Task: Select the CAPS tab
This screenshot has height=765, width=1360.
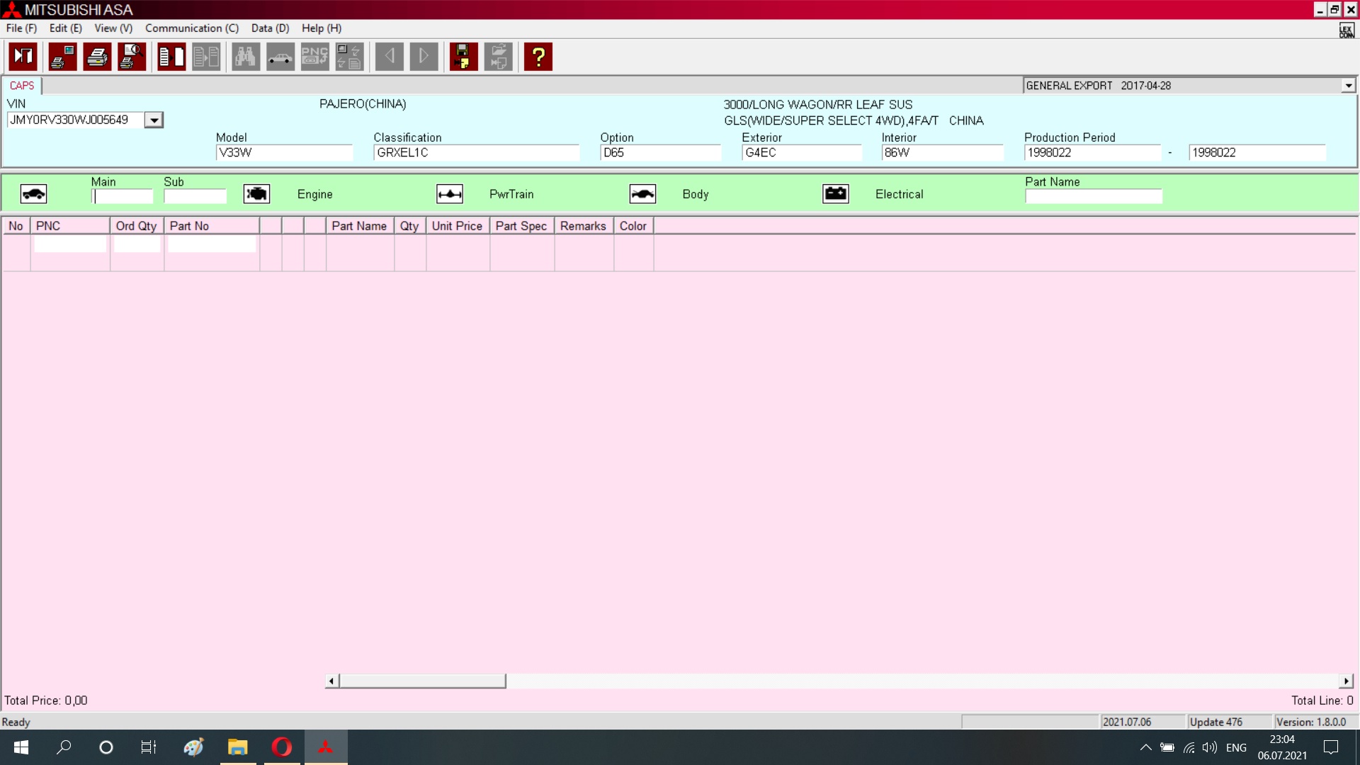Action: (x=22, y=86)
